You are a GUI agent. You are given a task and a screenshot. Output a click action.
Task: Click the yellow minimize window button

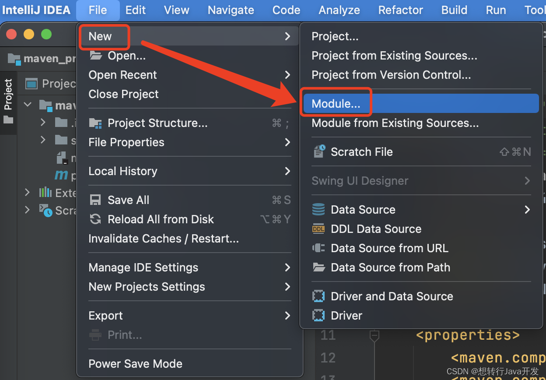[29, 34]
